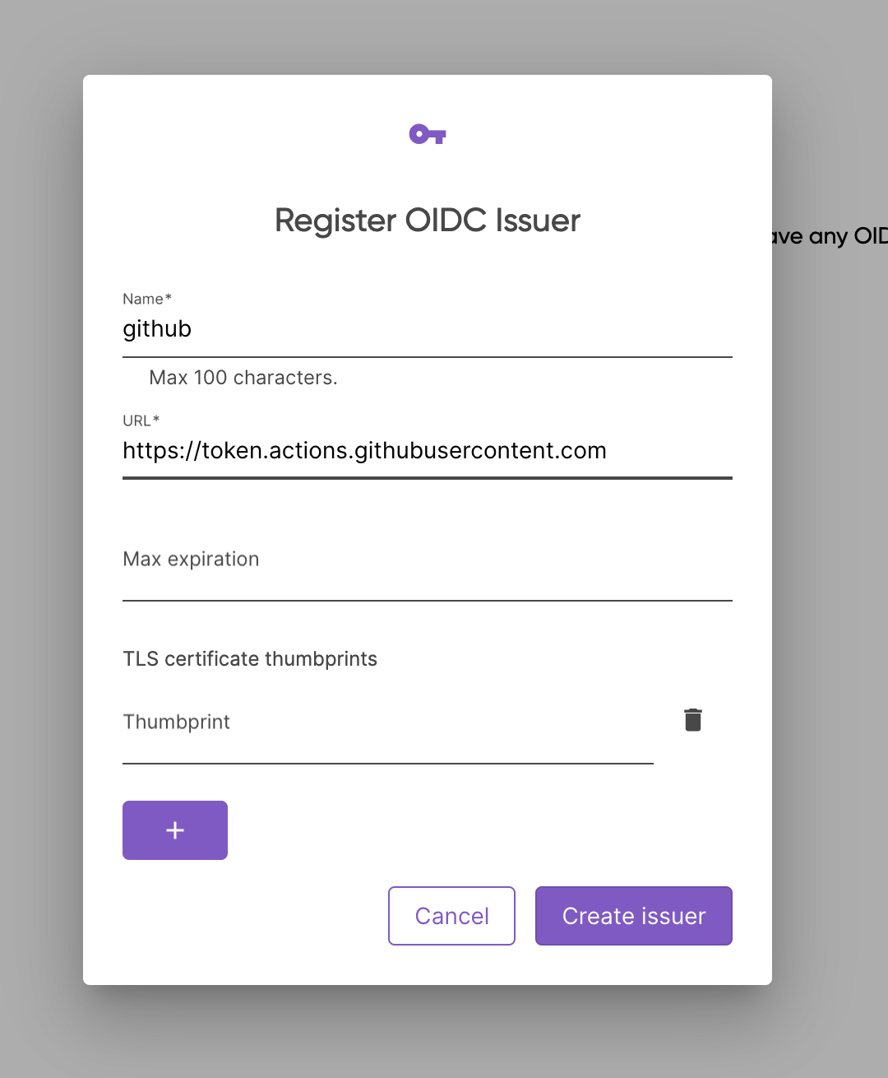Click the URL* field label

pyautogui.click(x=141, y=421)
